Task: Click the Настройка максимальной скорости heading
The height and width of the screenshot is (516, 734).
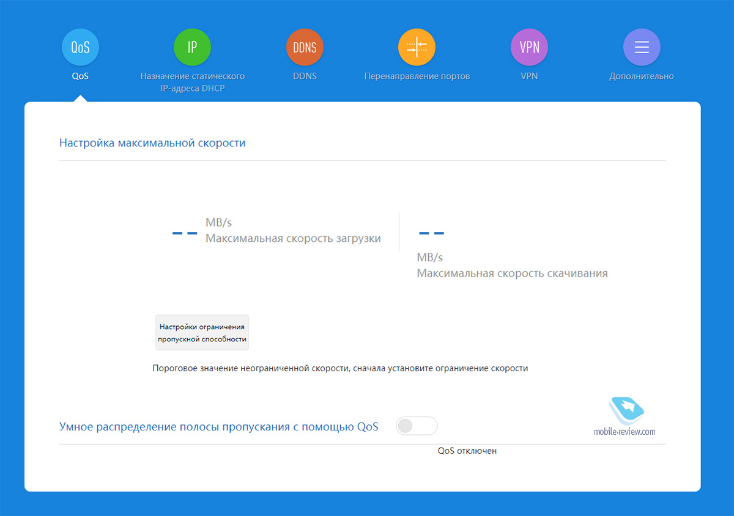Action: pos(152,143)
